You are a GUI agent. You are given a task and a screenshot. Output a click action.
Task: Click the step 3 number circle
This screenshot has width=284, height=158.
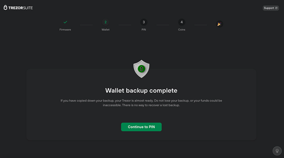pos(143,22)
